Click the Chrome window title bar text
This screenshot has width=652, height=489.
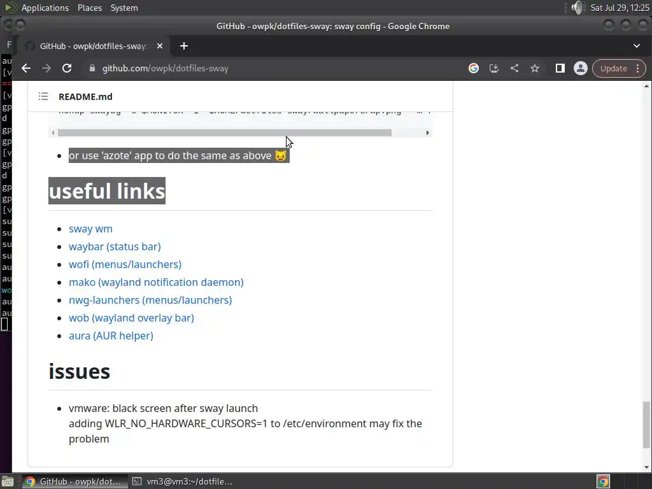333,26
